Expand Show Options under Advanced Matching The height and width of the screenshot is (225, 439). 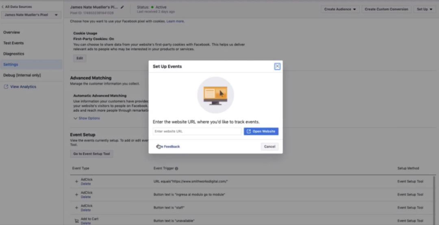87,119
